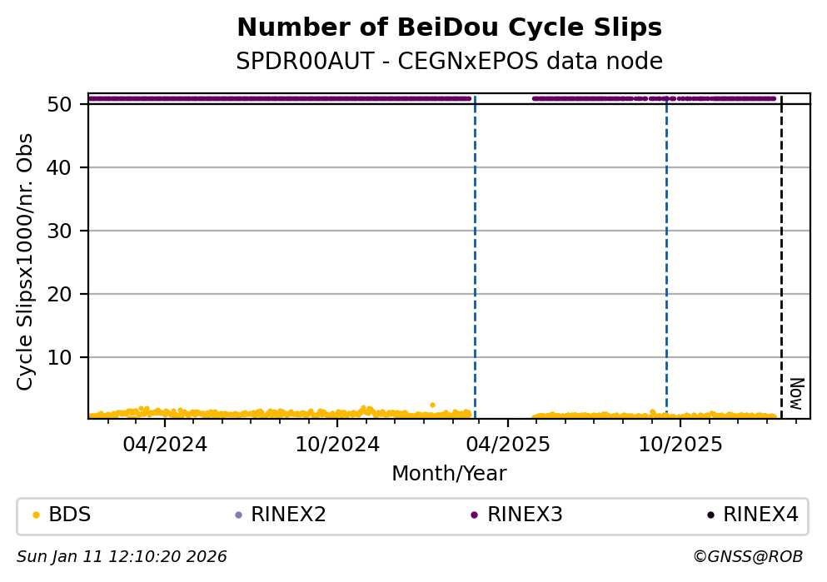Click the SPDR00AUT station subtitle
This screenshot has height=582, width=827.
point(449,62)
